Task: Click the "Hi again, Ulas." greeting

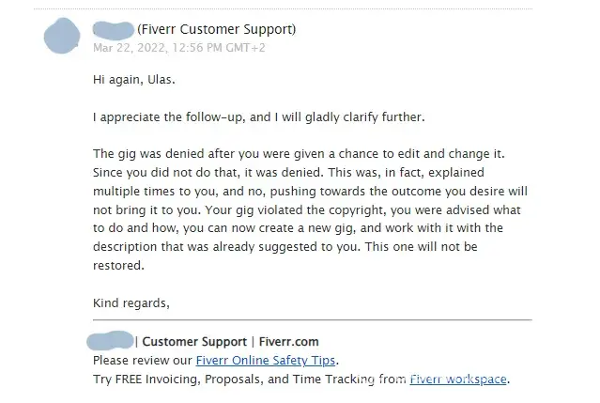Action: point(134,79)
